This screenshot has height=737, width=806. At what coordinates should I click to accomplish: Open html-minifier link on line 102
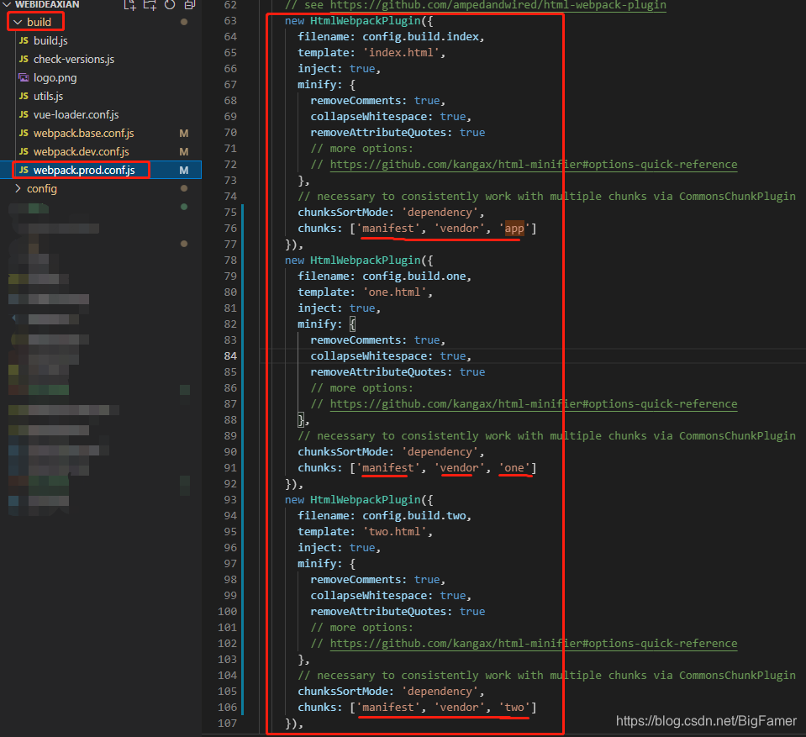534,644
